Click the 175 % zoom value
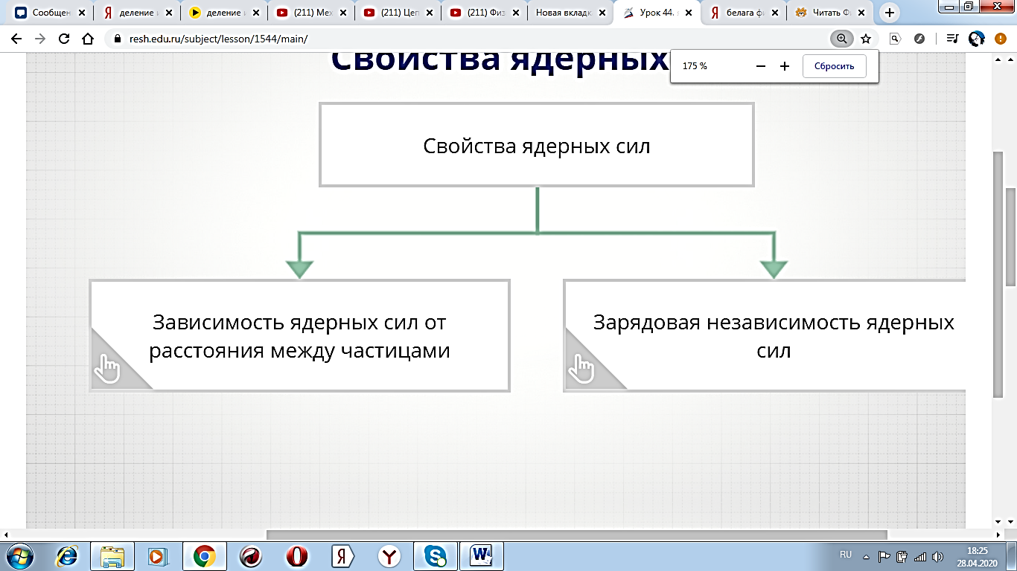The image size is (1017, 571). 695,66
